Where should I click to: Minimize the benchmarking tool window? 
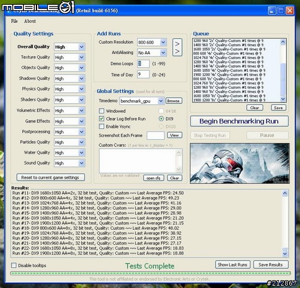(x=271, y=10)
